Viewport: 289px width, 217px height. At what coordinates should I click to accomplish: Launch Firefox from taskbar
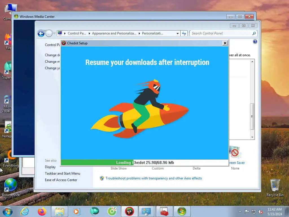42,211
